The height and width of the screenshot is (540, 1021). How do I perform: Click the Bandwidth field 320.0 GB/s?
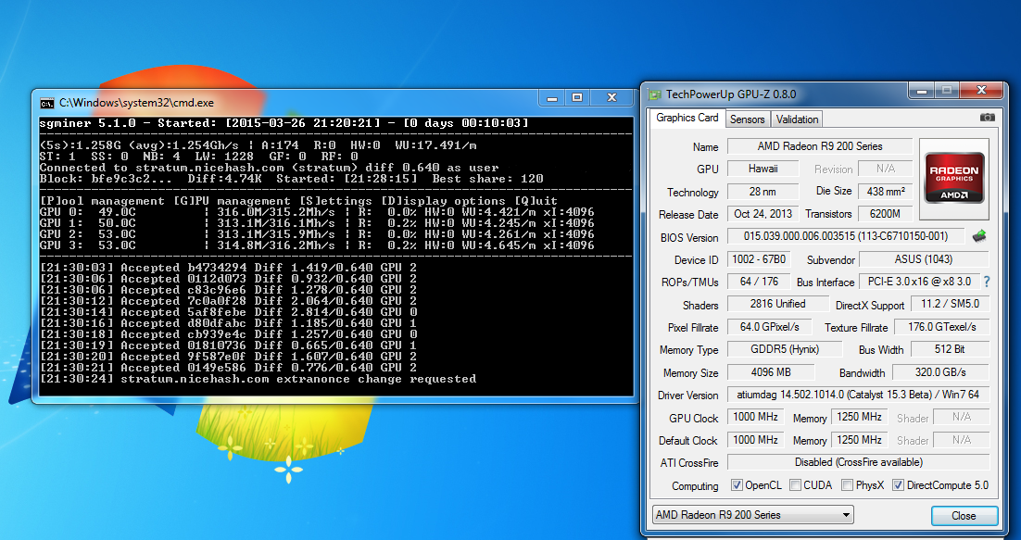click(940, 372)
